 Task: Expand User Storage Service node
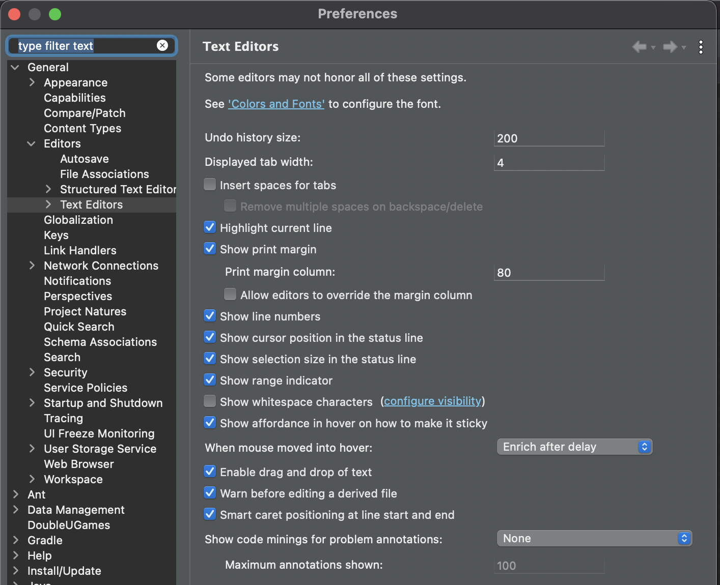pyautogui.click(x=32, y=449)
